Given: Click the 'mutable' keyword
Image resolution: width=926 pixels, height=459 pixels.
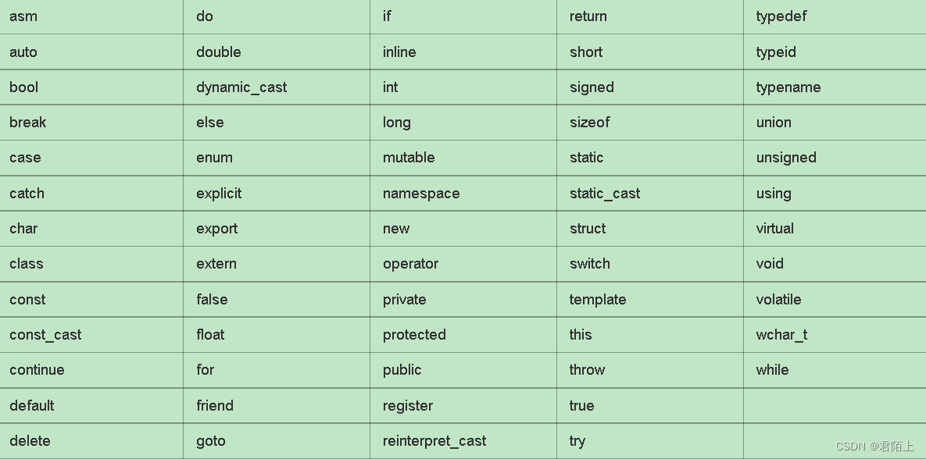Looking at the screenshot, I should click(x=409, y=158).
